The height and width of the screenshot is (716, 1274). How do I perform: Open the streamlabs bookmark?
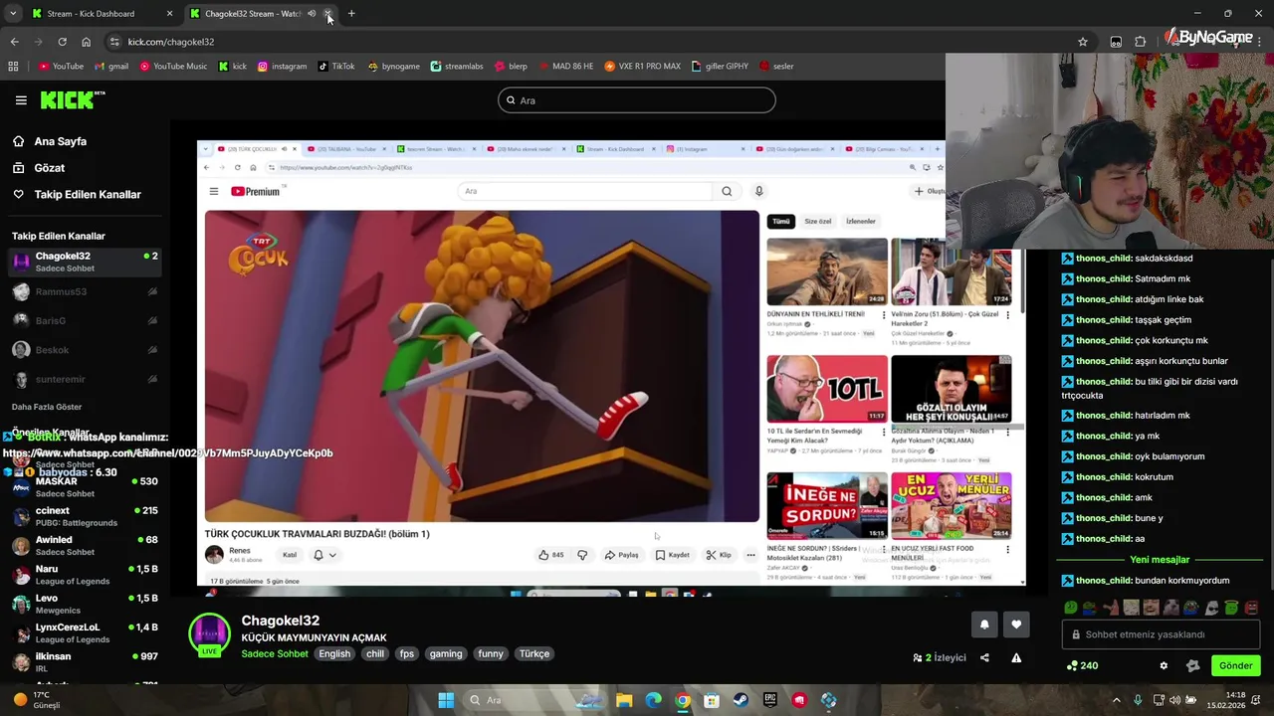tap(457, 67)
